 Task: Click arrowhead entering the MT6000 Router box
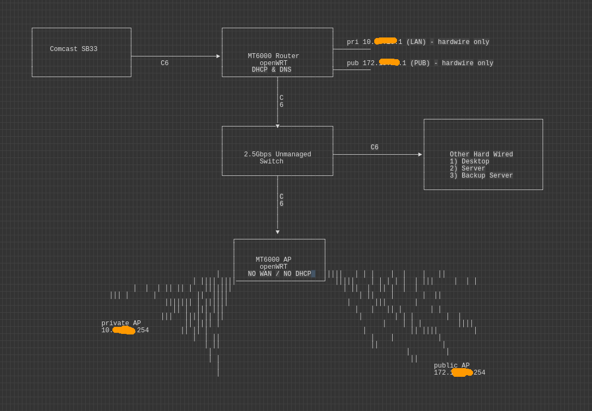(x=218, y=56)
